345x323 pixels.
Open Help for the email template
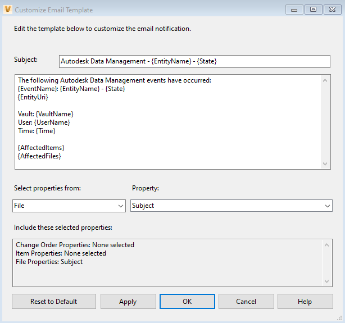tap(305, 302)
